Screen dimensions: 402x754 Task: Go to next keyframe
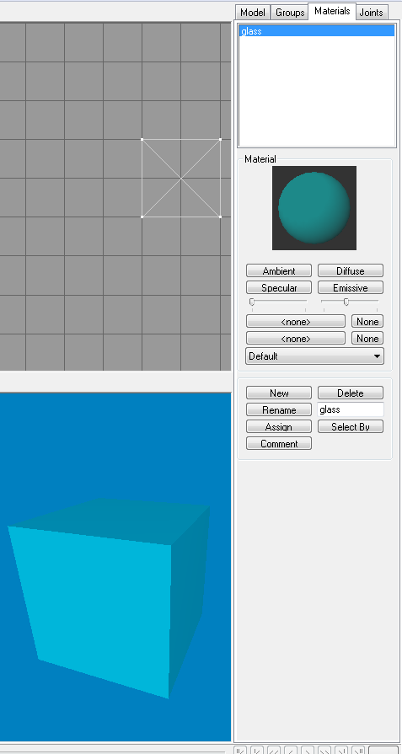[x=341, y=750]
